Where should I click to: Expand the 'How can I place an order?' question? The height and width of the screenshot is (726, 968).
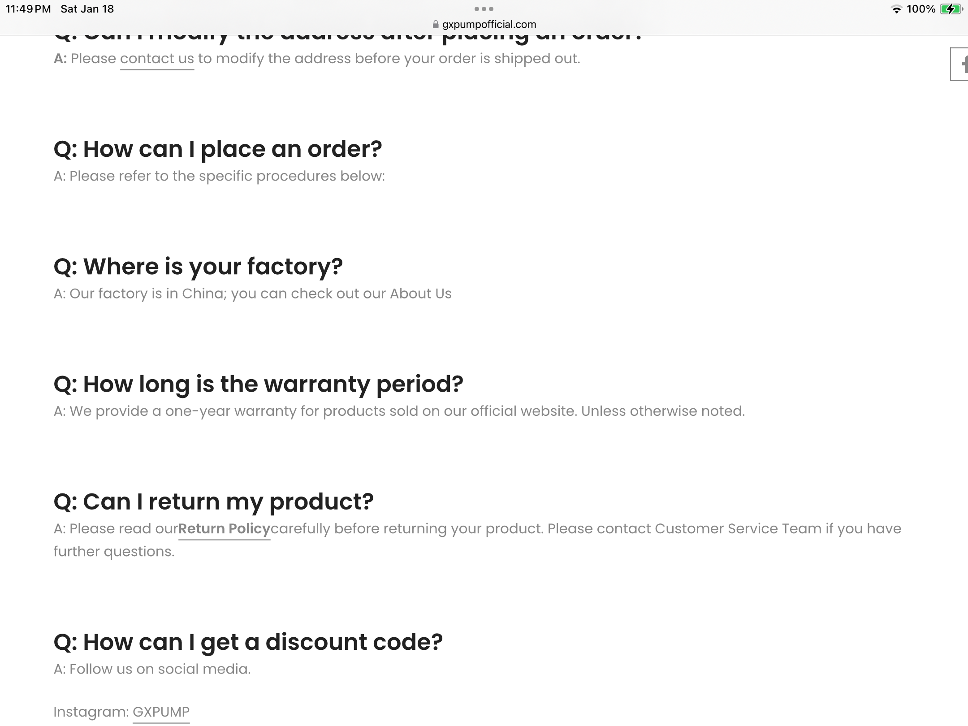(218, 149)
